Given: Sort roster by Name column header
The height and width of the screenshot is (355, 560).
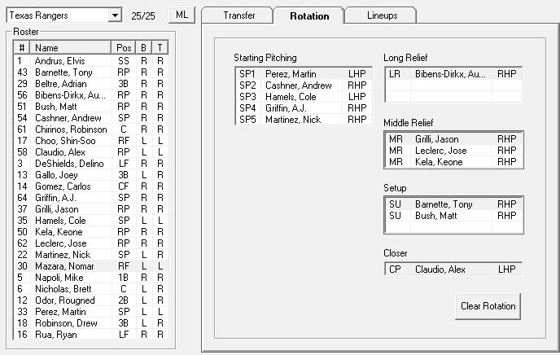Looking at the screenshot, I should pyautogui.click(x=71, y=48).
